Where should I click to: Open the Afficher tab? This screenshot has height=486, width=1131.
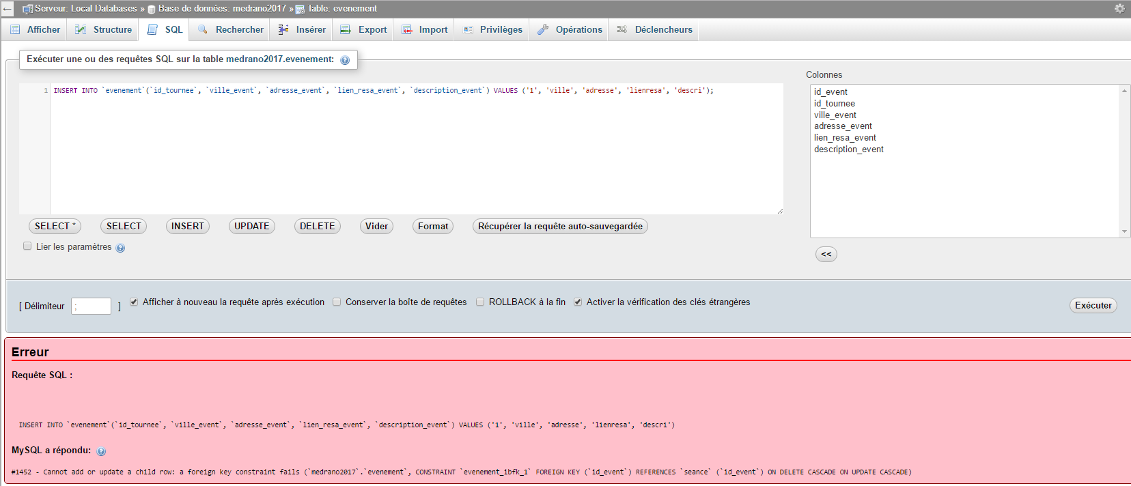click(36, 29)
